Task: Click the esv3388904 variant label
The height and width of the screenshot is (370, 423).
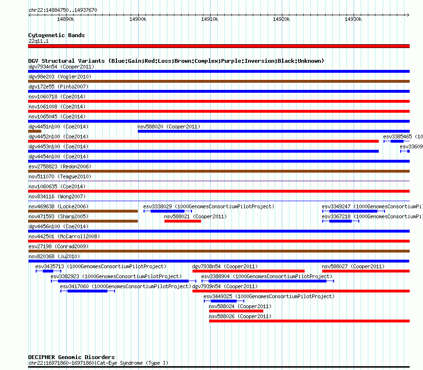Action: point(267,276)
